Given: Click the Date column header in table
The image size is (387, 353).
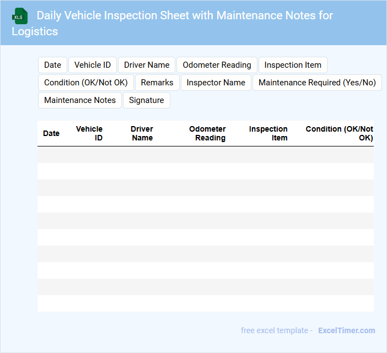Looking at the screenshot, I should tap(51, 133).
